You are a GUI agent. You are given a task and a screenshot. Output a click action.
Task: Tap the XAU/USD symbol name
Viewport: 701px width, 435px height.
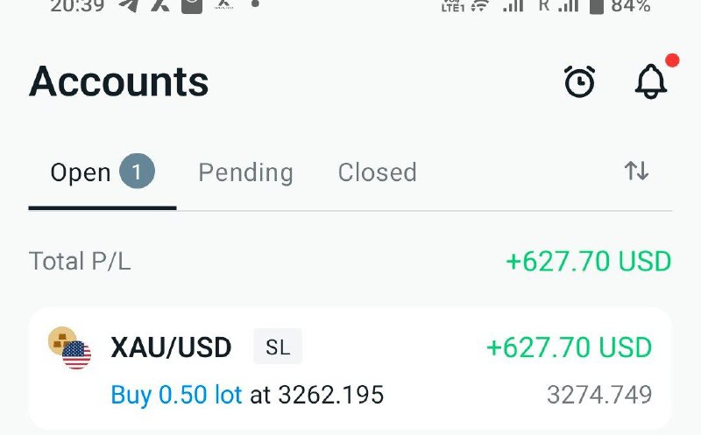171,347
